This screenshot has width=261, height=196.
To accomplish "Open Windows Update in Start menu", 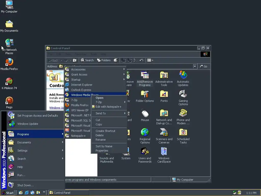I will pos(35,124).
